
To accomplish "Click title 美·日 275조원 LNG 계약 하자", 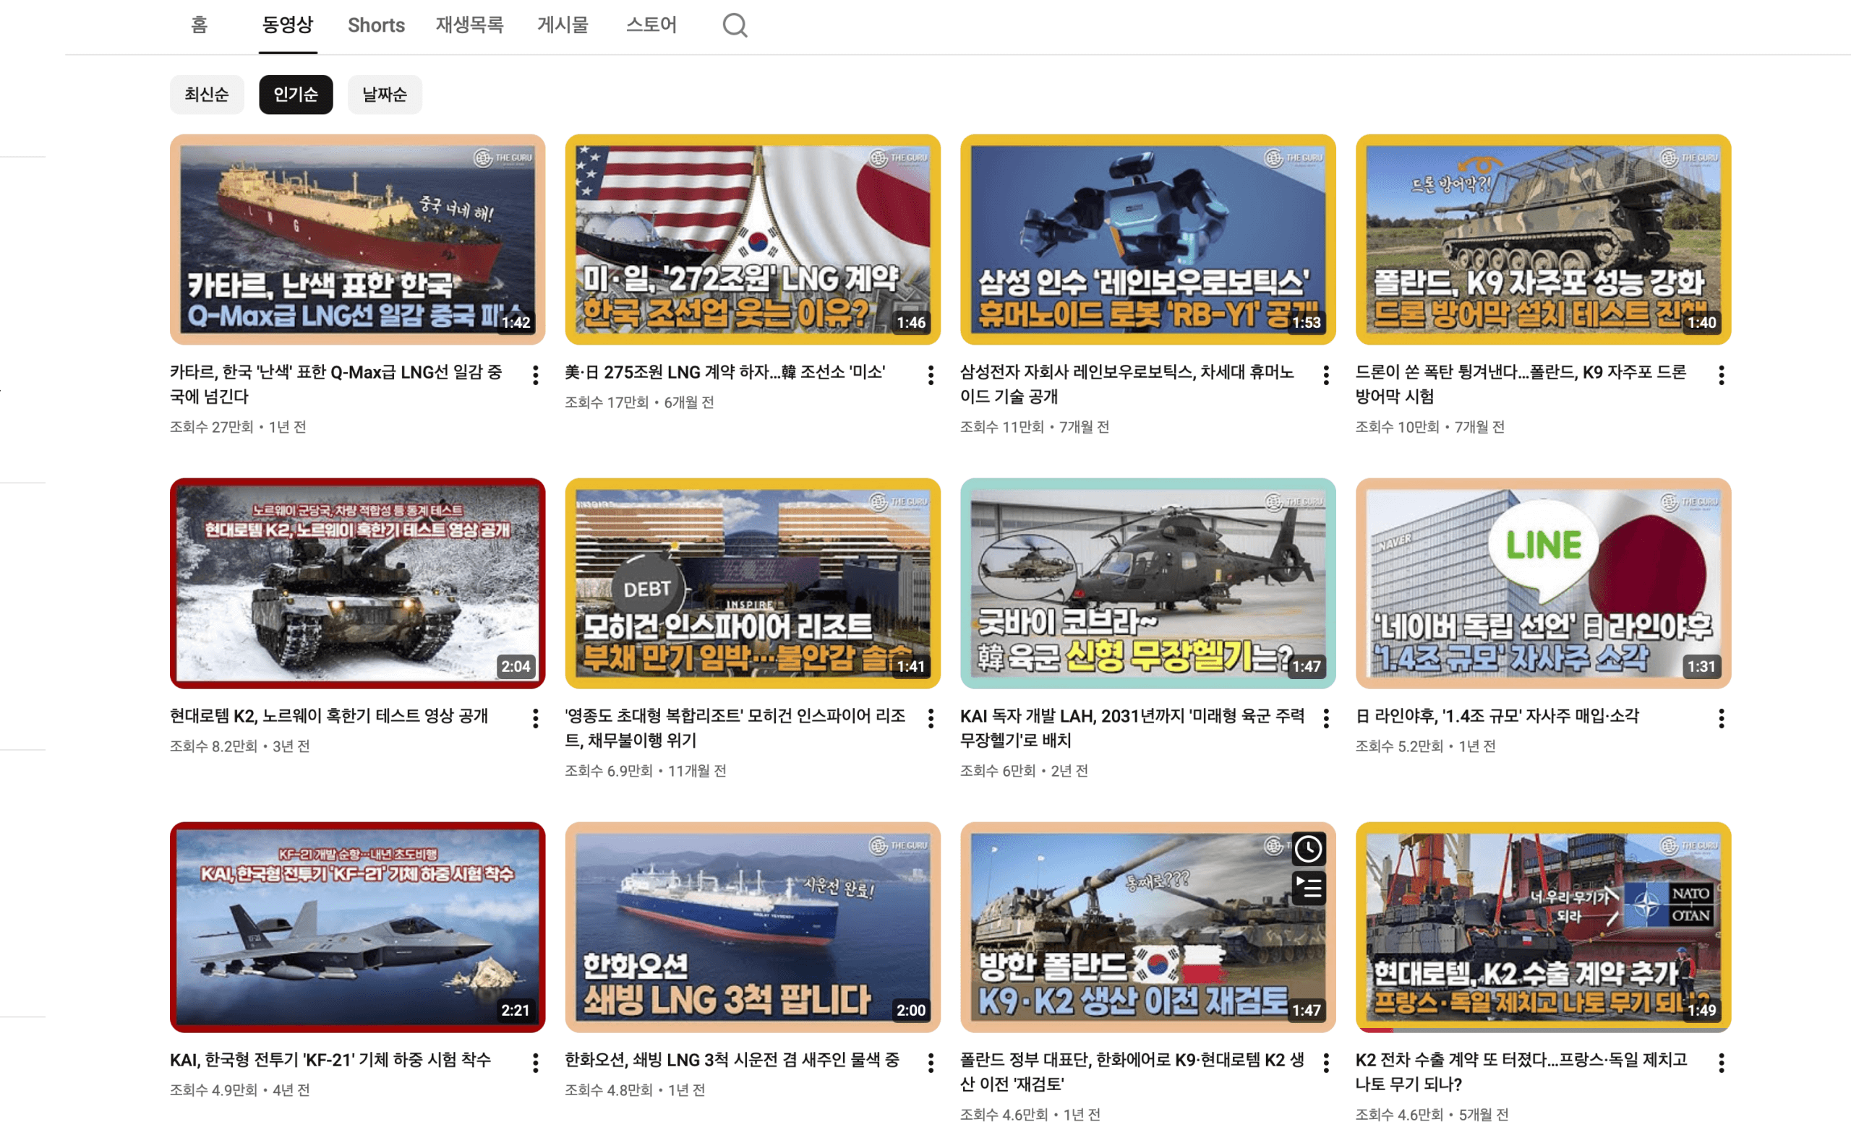I will tap(725, 372).
